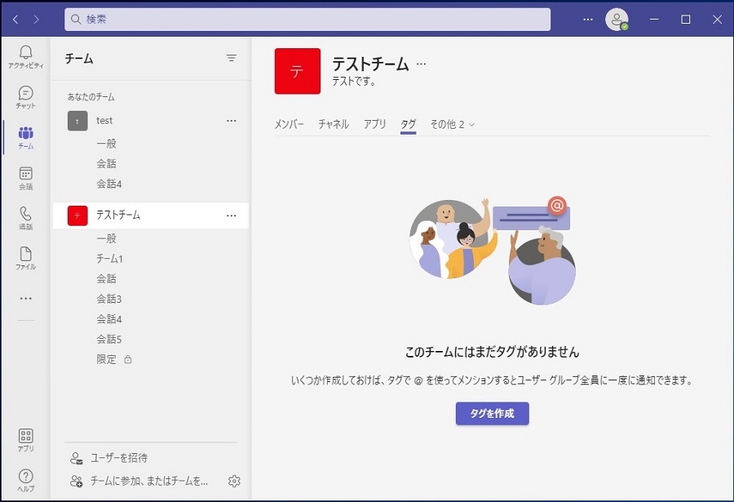Switch to the チャネル tab
The height and width of the screenshot is (502, 734).
click(x=334, y=124)
